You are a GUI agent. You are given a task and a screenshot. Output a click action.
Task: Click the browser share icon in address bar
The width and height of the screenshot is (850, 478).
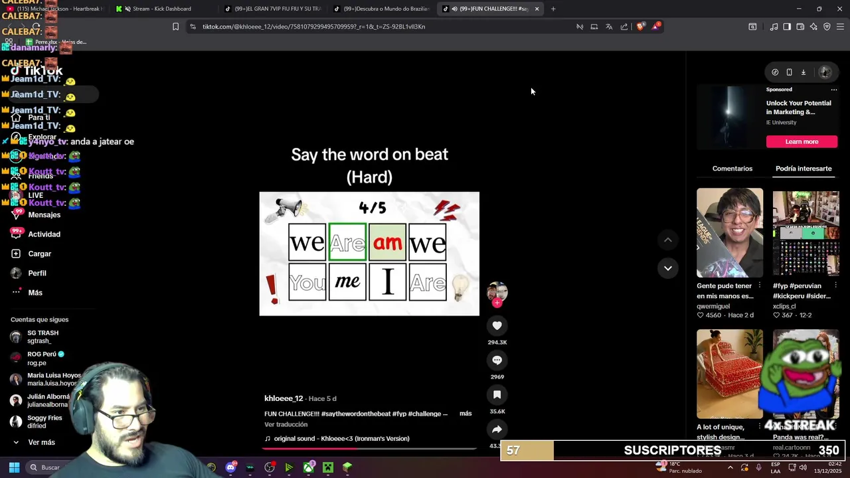point(624,27)
